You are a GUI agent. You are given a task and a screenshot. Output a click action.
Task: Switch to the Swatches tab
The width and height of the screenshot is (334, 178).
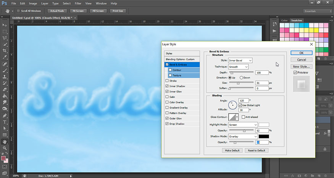coord(296,20)
